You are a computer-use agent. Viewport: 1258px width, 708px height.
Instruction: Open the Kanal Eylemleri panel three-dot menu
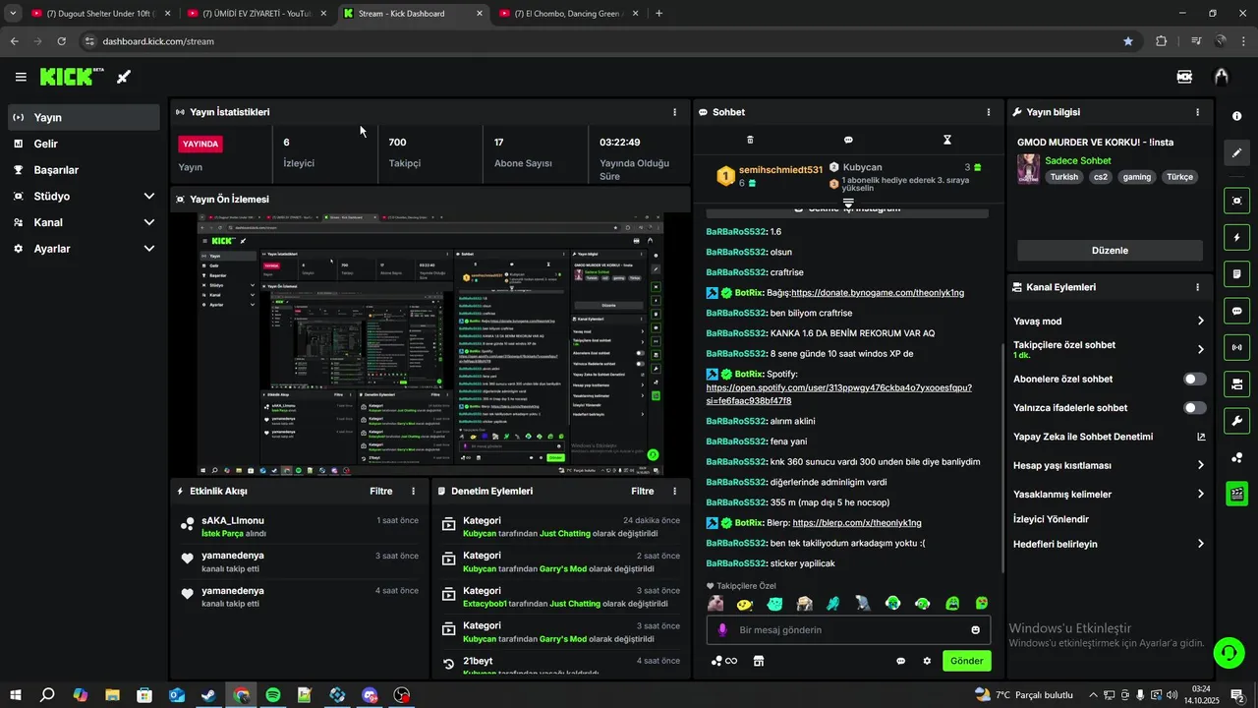1197,287
